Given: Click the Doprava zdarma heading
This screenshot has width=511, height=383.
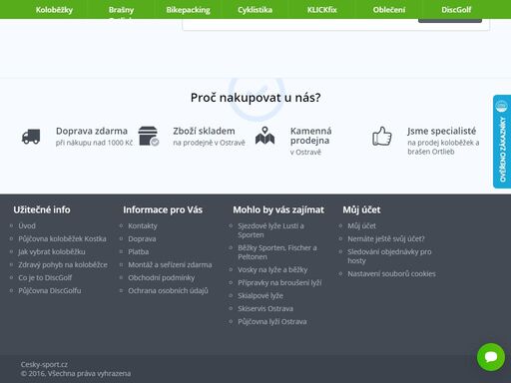Looking at the screenshot, I should 92,131.
